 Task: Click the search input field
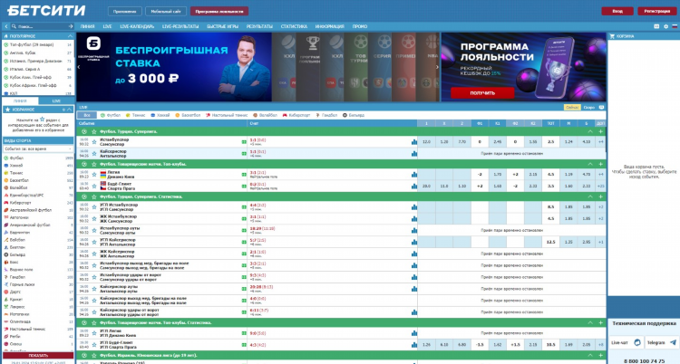pos(41,26)
